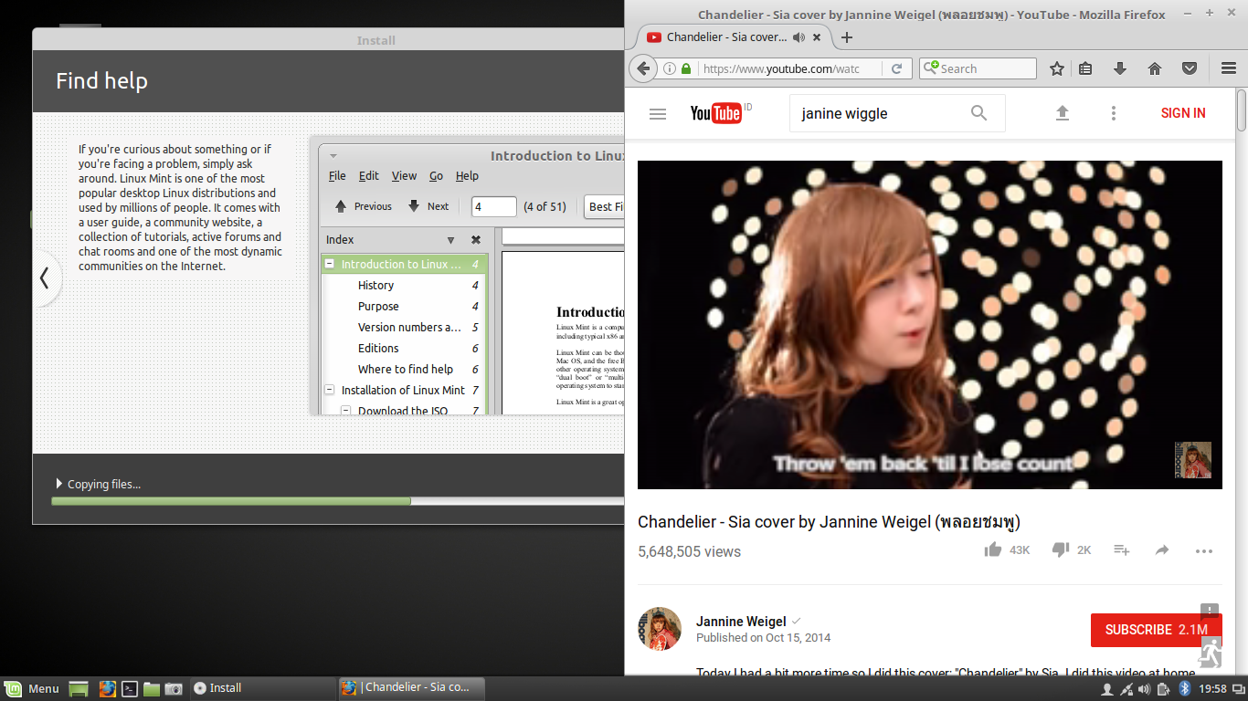
Task: Open the Best Fit zoom dropdown
Action: coord(604,206)
